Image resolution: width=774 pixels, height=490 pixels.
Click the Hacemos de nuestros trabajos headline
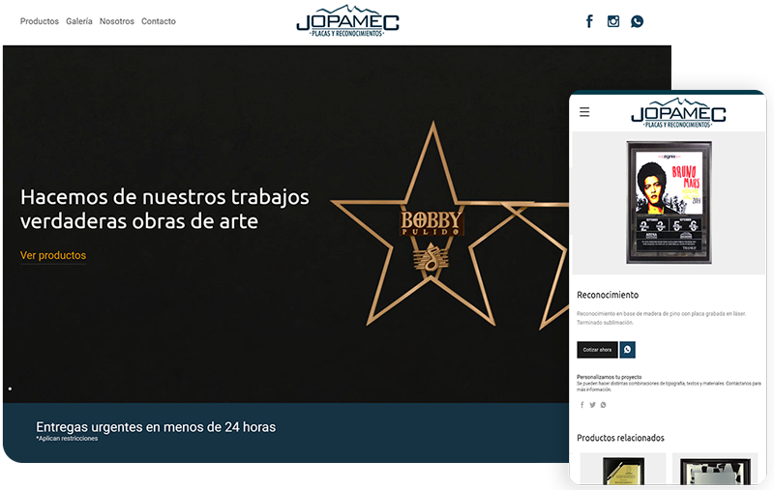(x=164, y=209)
